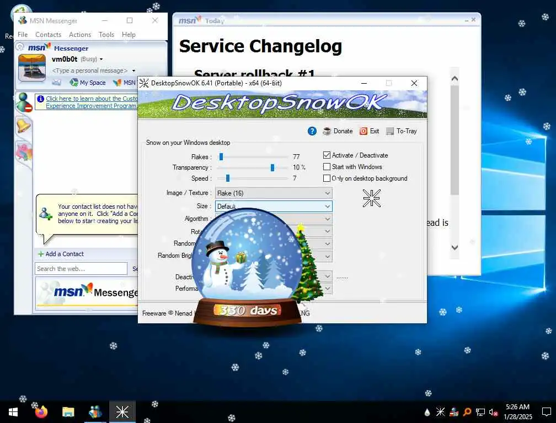This screenshot has width=556, height=423.
Task: Select the contacts tab with globe person icon
Action: pyautogui.click(x=24, y=102)
